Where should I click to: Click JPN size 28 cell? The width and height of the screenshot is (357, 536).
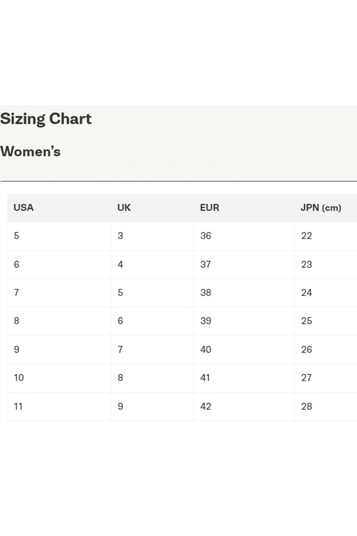point(306,406)
